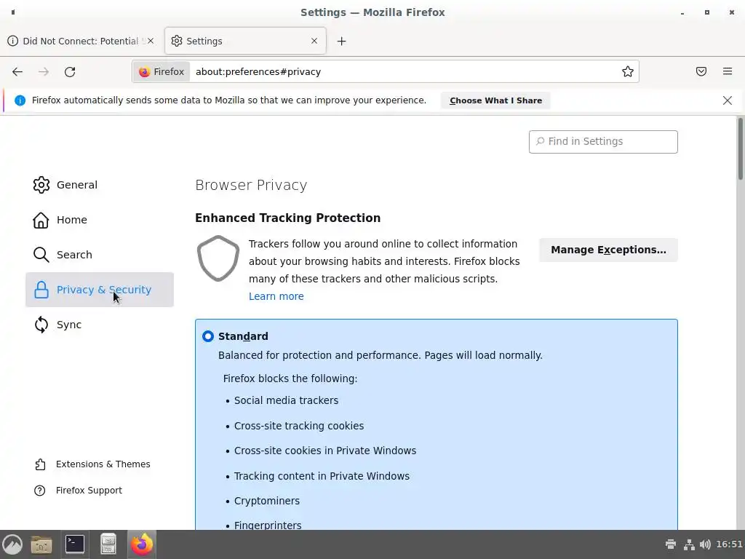Click the Firefox Support question mark icon
This screenshot has height=559, width=745.
pos(40,491)
